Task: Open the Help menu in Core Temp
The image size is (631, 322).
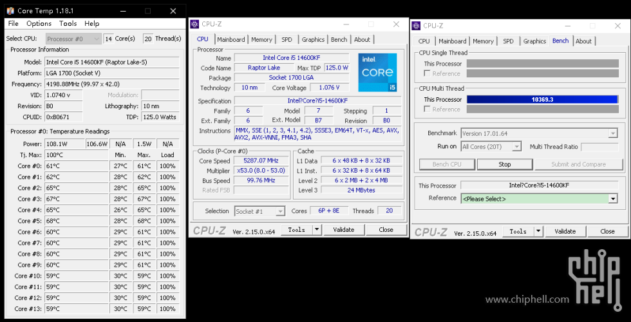Action: 91,23
